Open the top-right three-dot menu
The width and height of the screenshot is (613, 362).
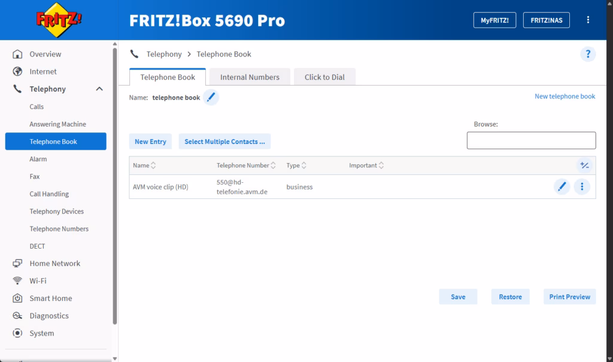[x=588, y=20]
